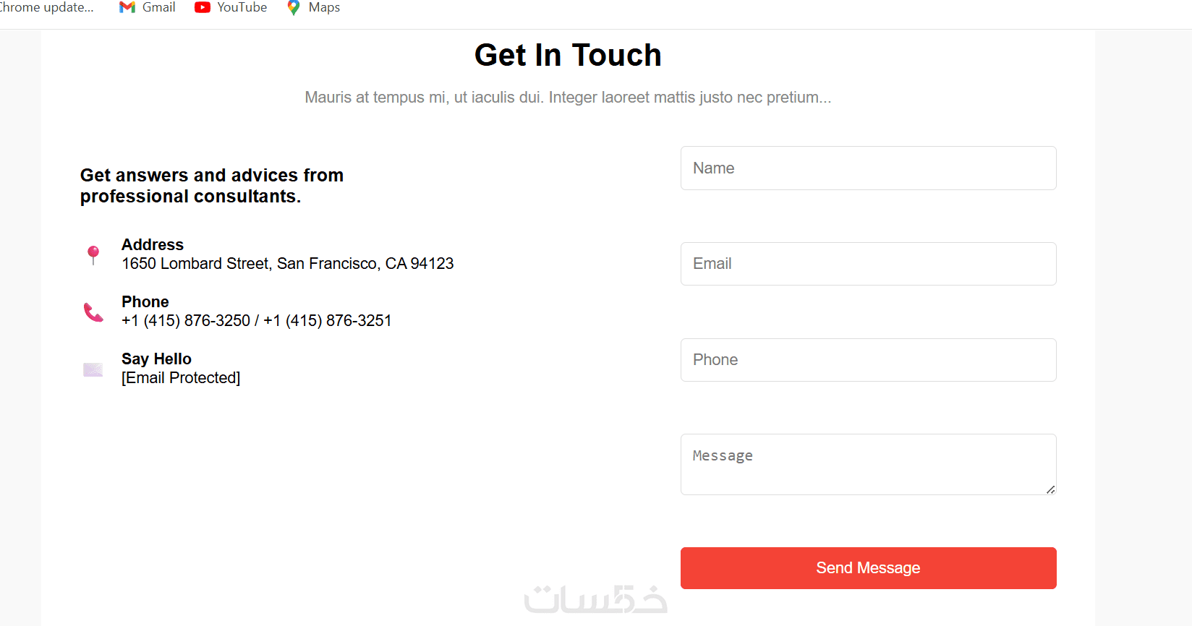Image resolution: width=1192 pixels, height=626 pixels.
Task: Click the grey Arabic watermark logo
Action: [595, 599]
